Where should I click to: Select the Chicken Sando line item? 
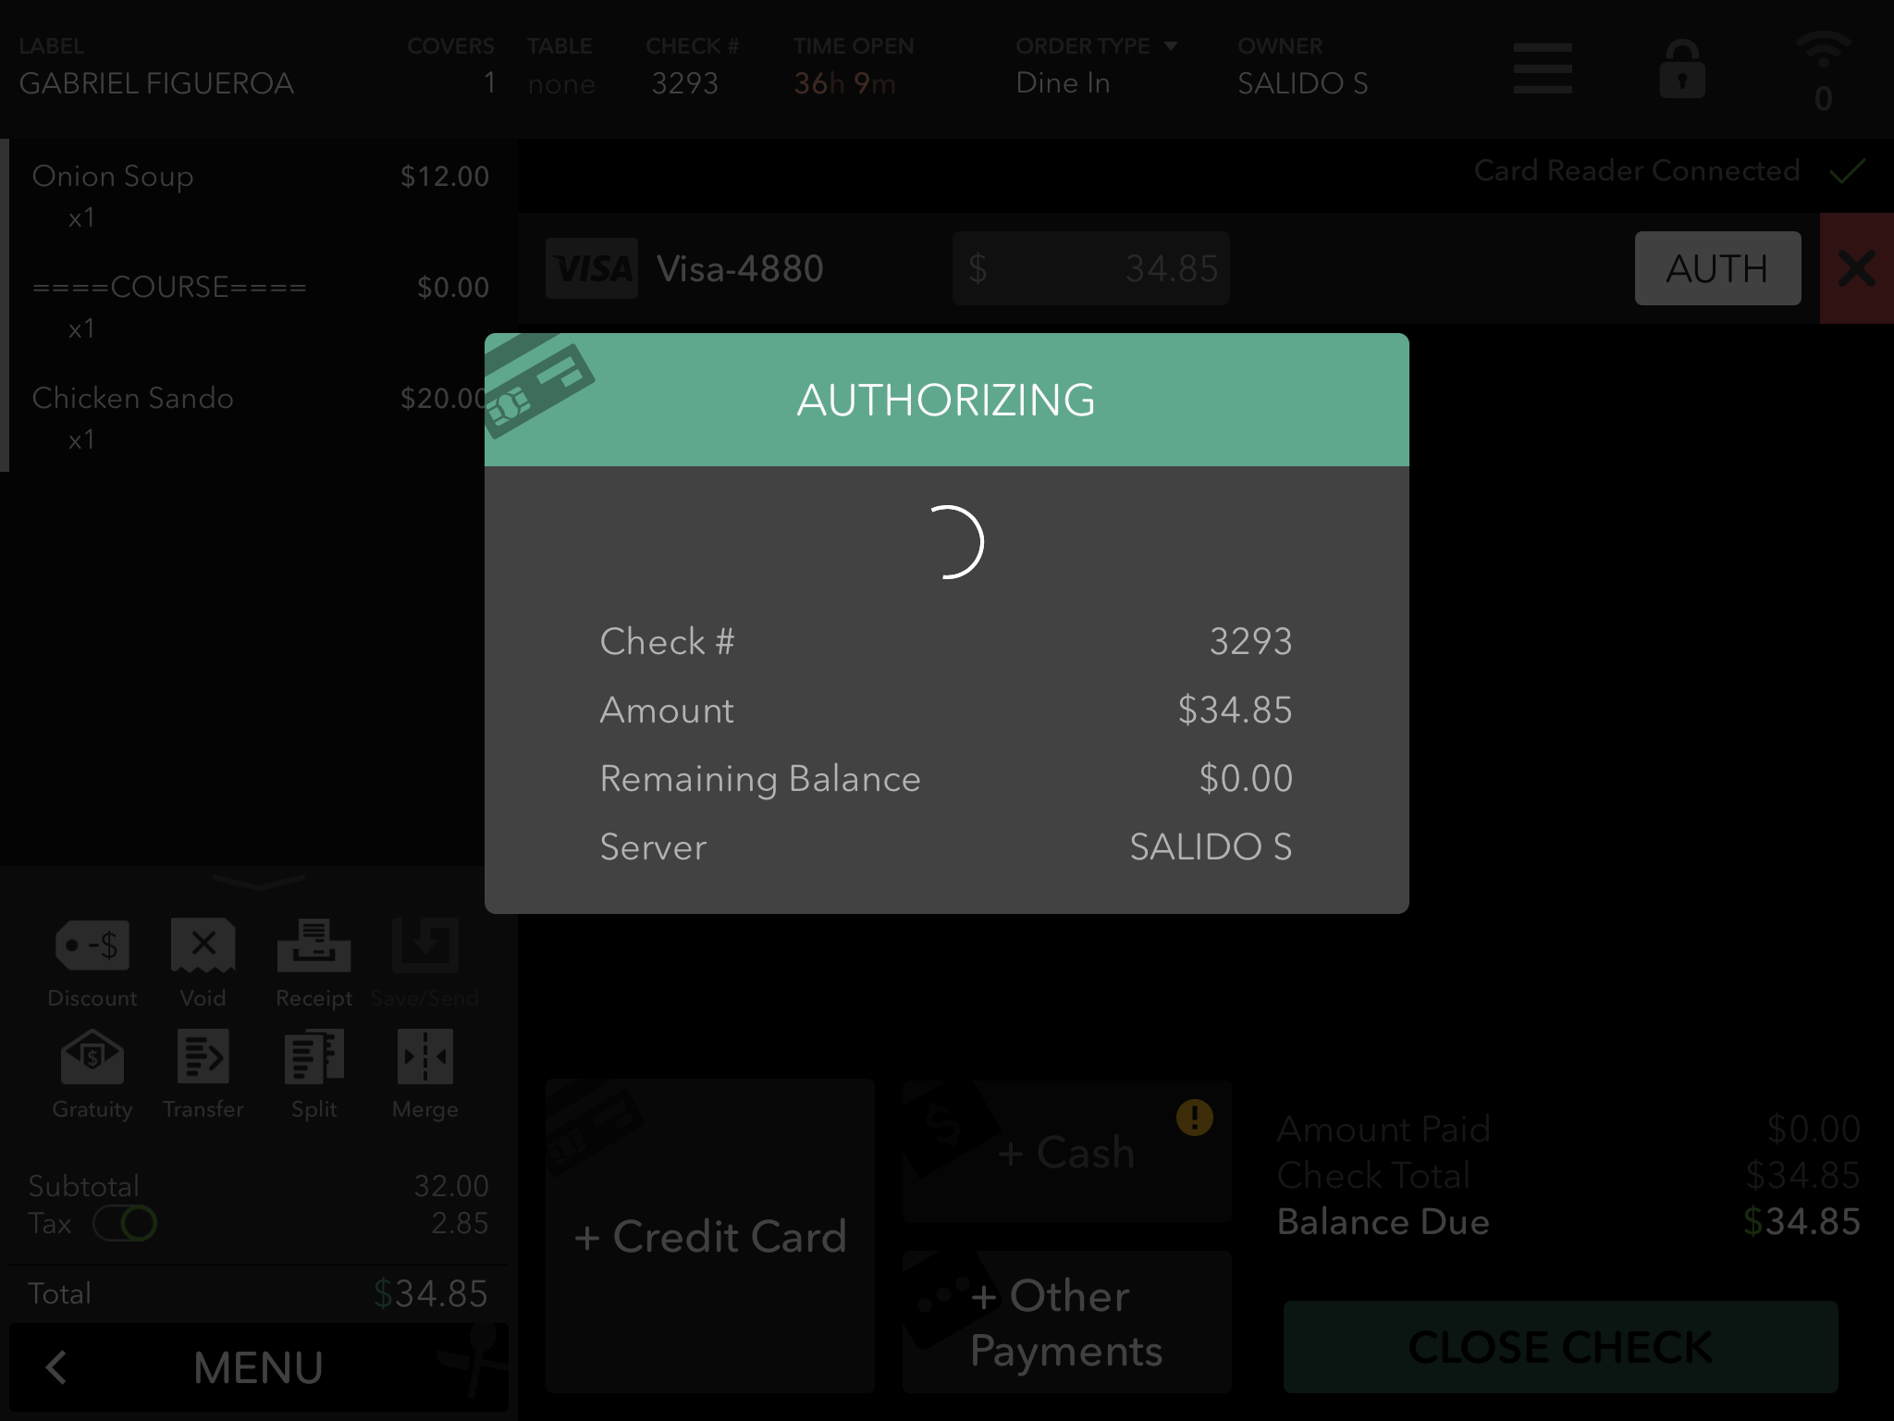click(259, 416)
